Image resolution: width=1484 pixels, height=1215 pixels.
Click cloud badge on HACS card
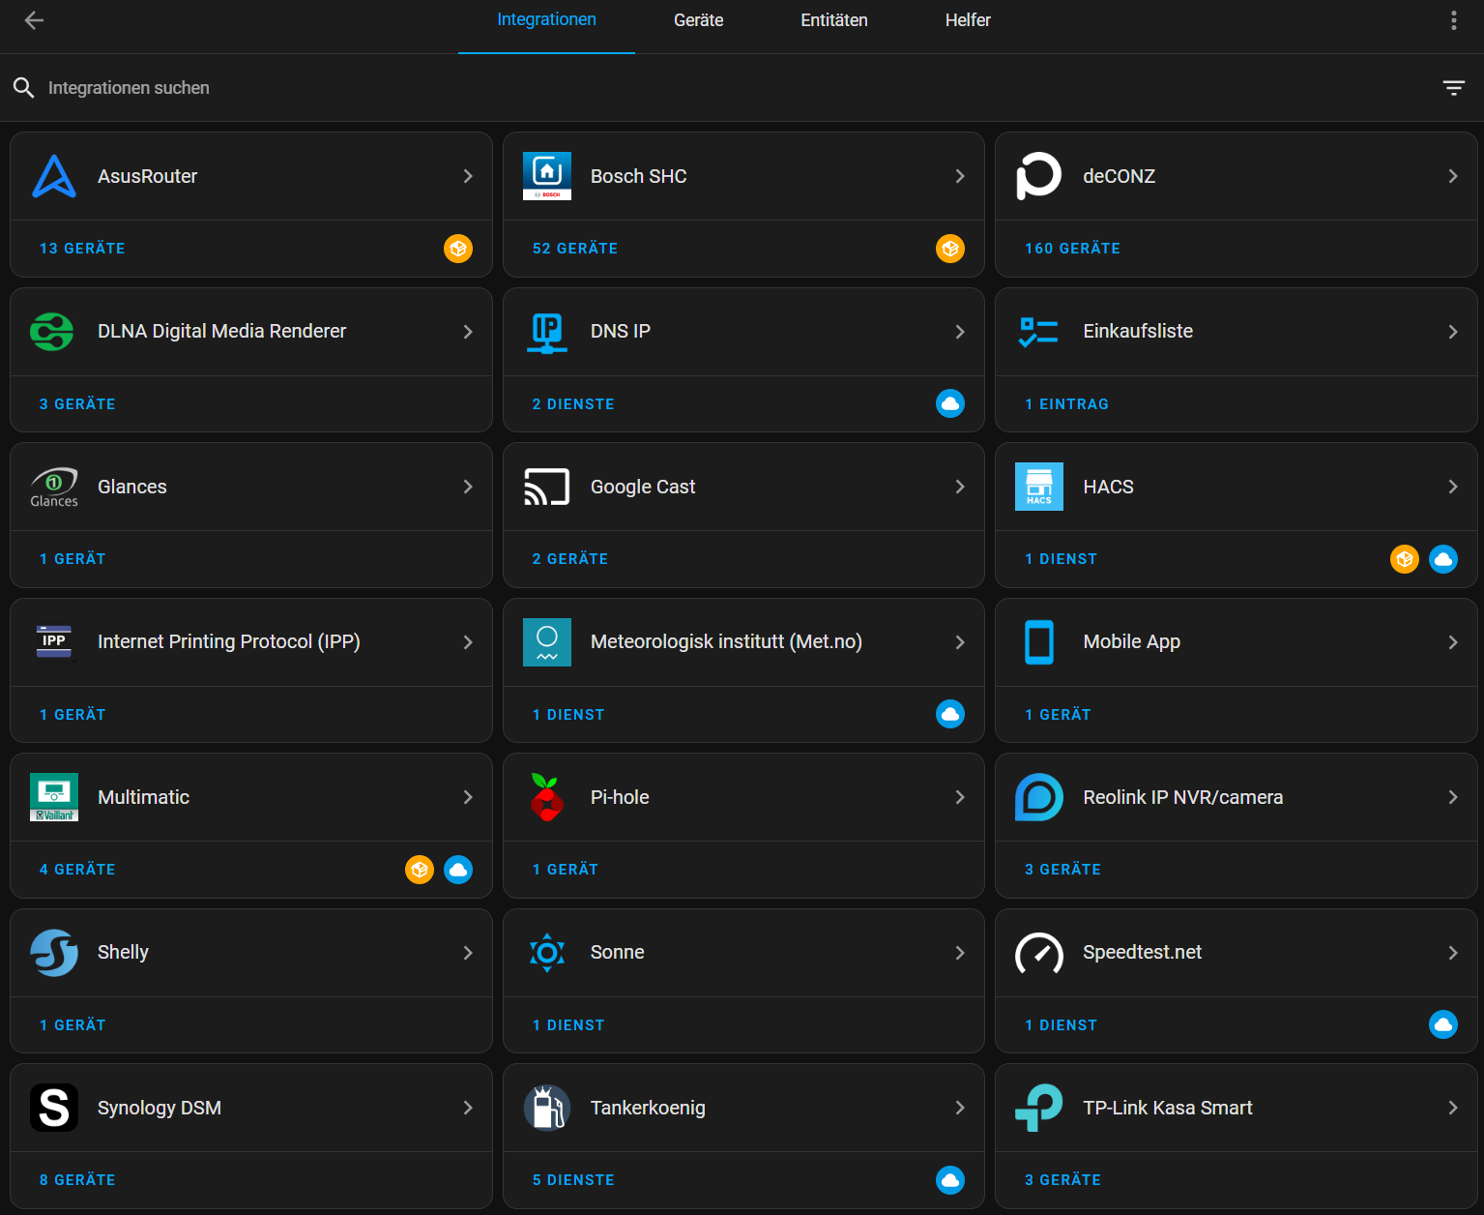(1443, 559)
